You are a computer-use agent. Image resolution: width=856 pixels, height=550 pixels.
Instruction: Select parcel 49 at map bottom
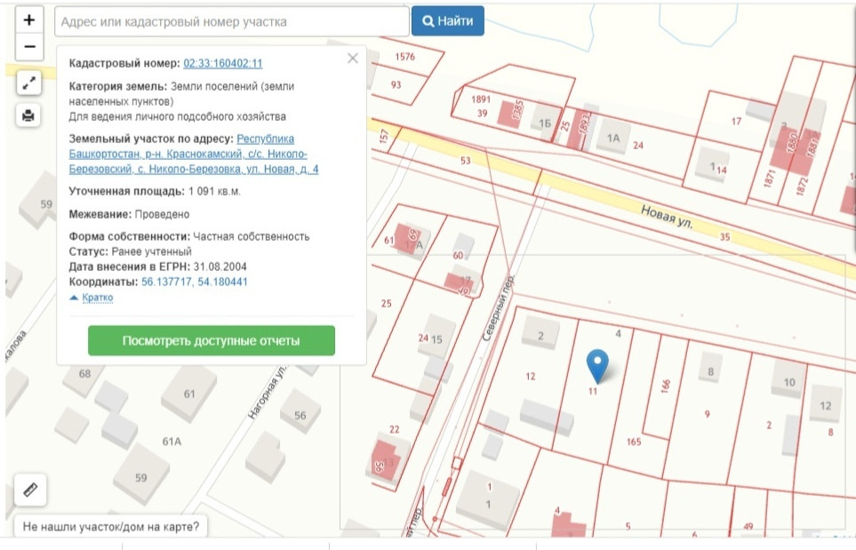[748, 527]
